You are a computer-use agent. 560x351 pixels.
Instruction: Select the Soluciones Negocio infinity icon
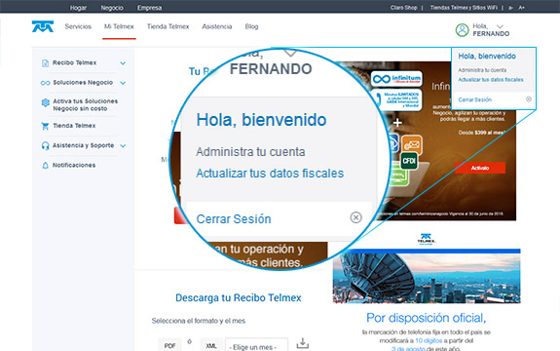[x=46, y=83]
